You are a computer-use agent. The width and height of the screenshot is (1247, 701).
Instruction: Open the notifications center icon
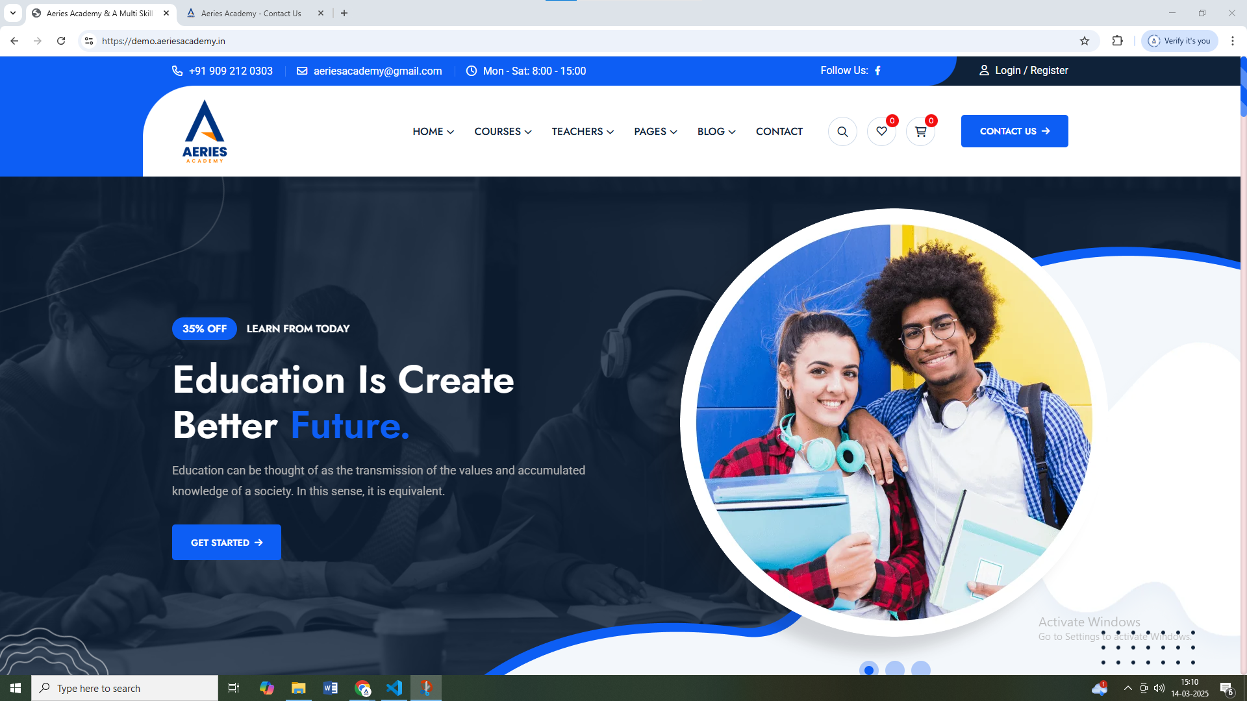click(x=1226, y=688)
